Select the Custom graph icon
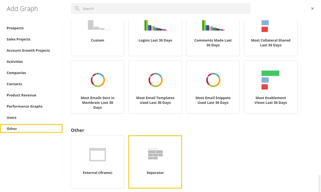Image resolution: width=321 pixels, height=192 pixels. (x=97, y=35)
